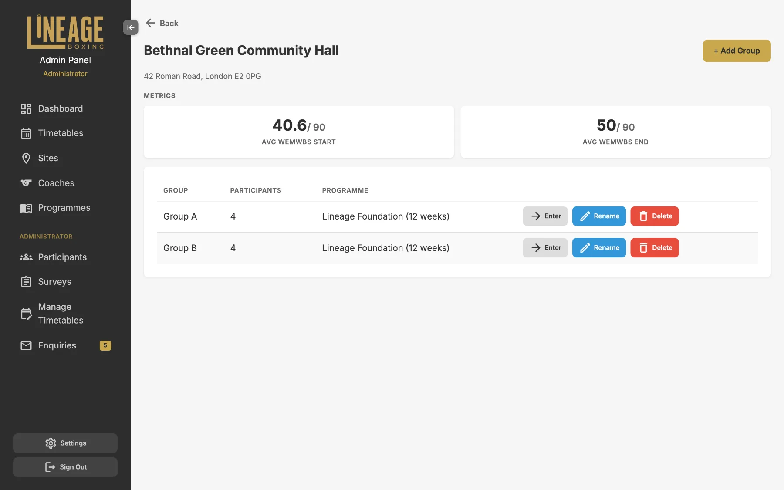The width and height of the screenshot is (784, 490).
Task: Click the Group A name cell
Action: pyautogui.click(x=180, y=216)
